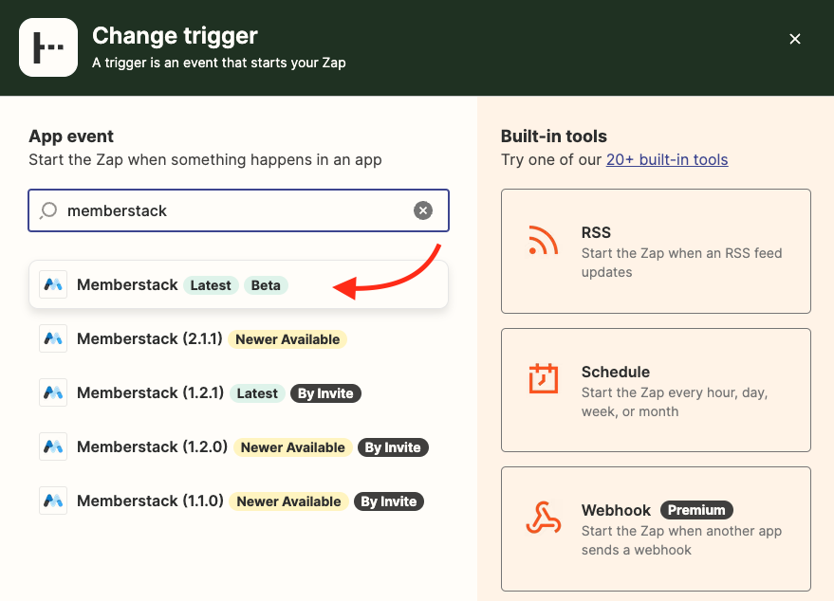834x601 pixels.
Task: Click 'Start the Zap when something happens' text
Action: (205, 160)
